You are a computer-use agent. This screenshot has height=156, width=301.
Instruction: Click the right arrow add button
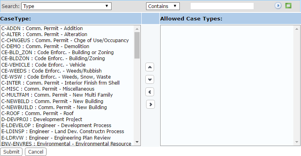tap(150, 104)
